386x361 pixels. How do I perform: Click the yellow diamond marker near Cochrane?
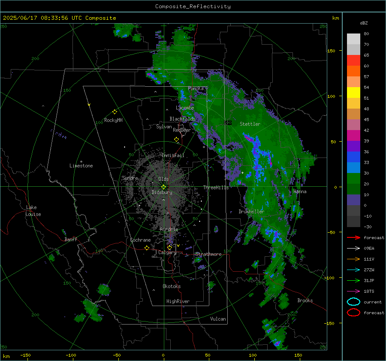[147, 248]
